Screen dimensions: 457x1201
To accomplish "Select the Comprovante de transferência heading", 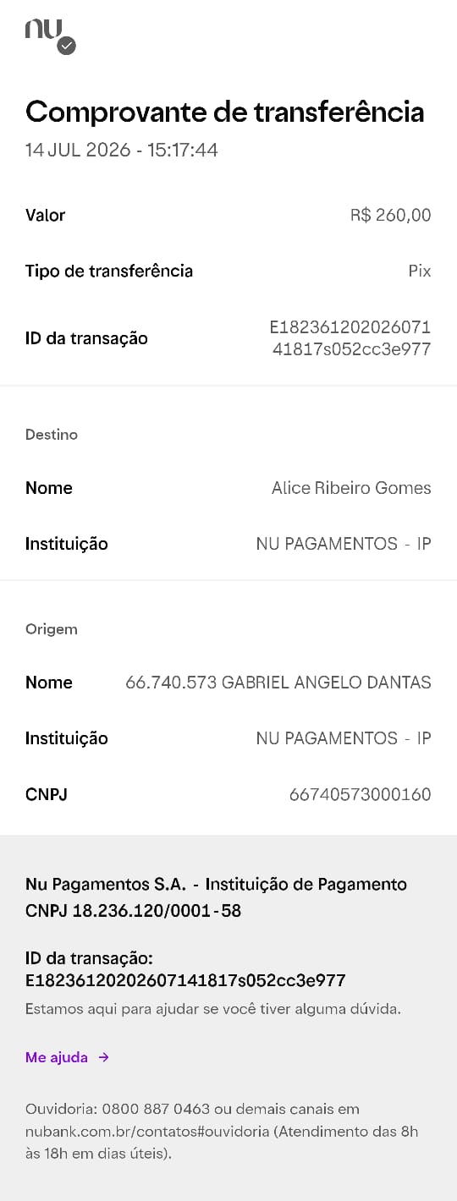I will (225, 112).
